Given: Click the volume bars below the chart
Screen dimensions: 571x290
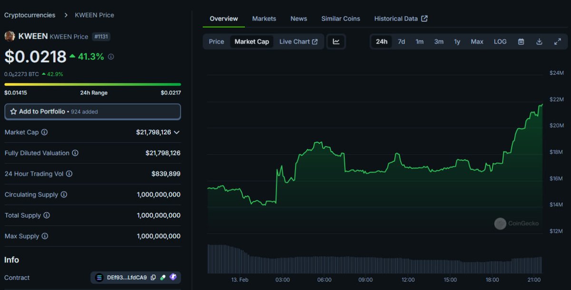Looking at the screenshot, I should pyautogui.click(x=375, y=259).
